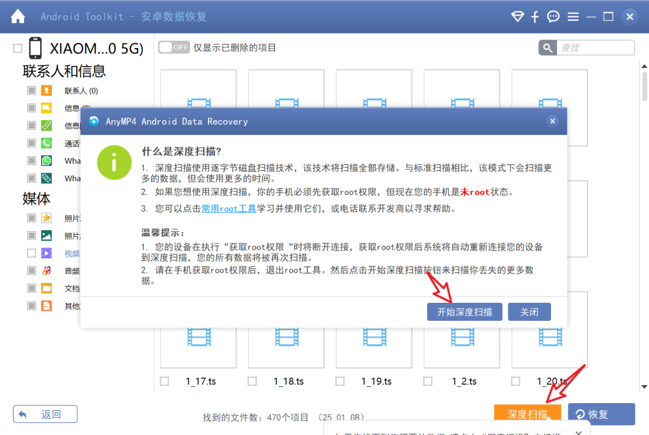
Task: Open the feedback chat bubble icon
Action: point(553,17)
